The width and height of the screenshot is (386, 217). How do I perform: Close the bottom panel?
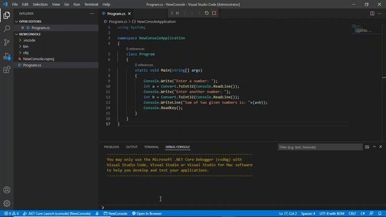click(x=381, y=146)
